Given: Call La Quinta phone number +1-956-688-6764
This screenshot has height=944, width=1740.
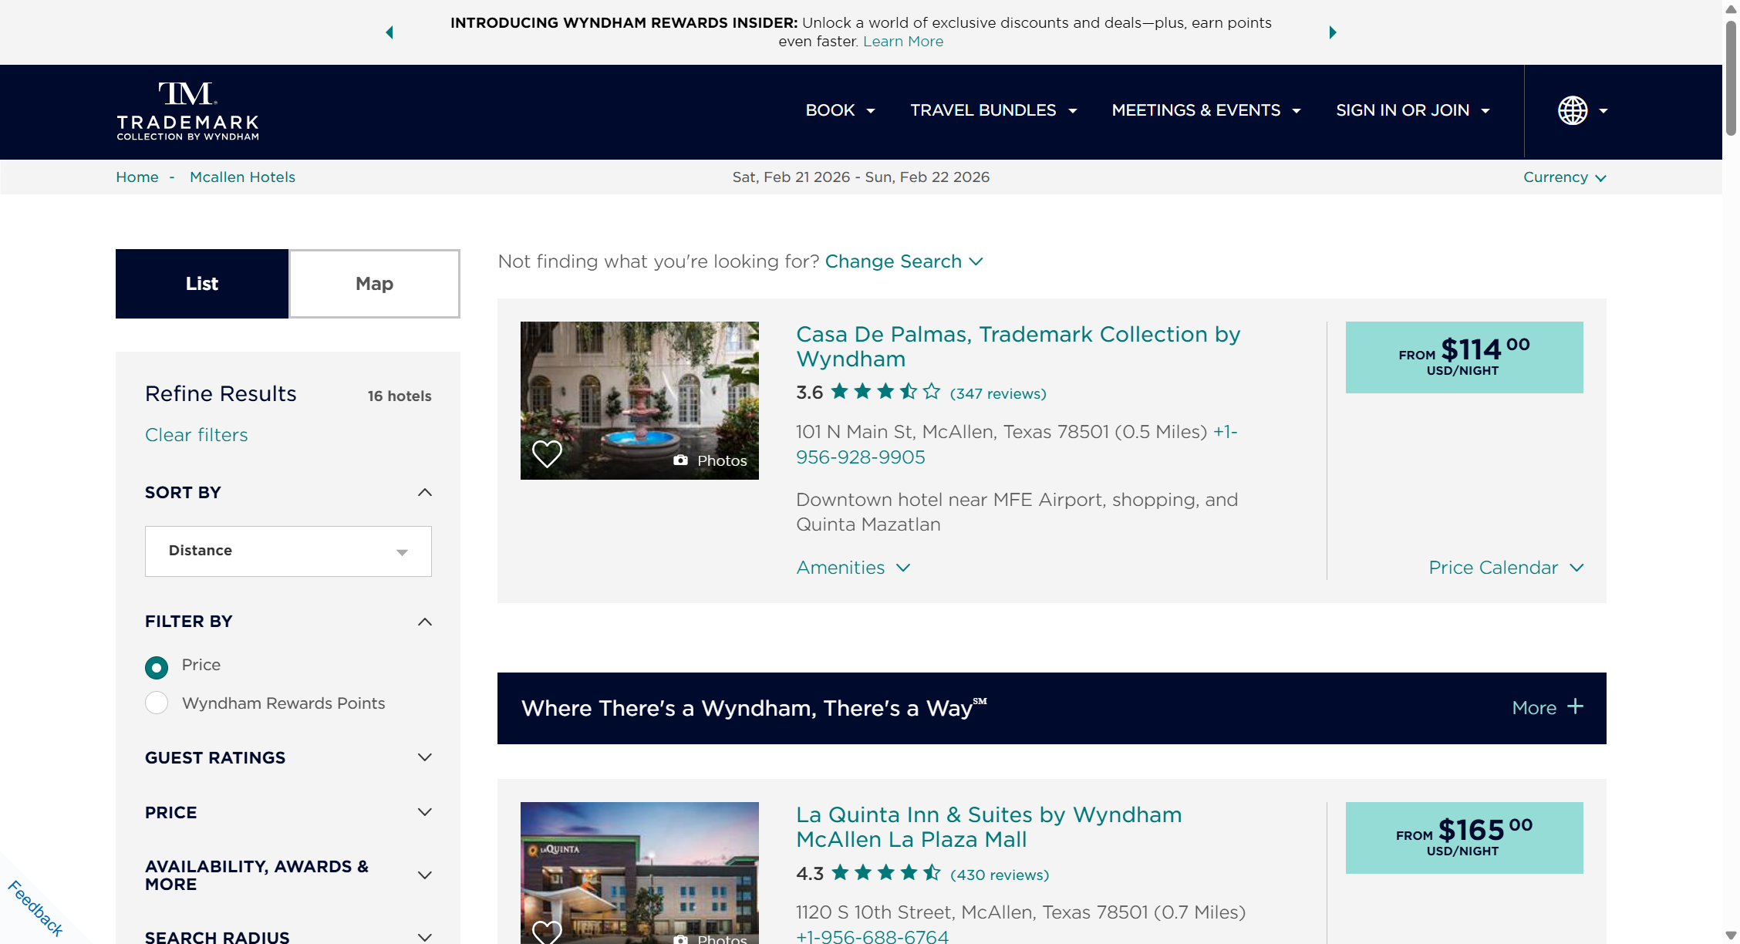Looking at the screenshot, I should 872,936.
